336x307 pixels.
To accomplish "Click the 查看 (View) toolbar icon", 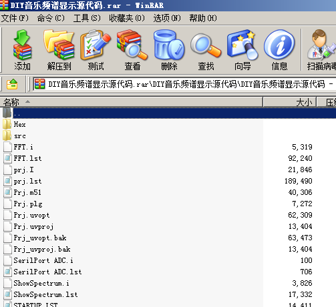I will coord(132,45).
